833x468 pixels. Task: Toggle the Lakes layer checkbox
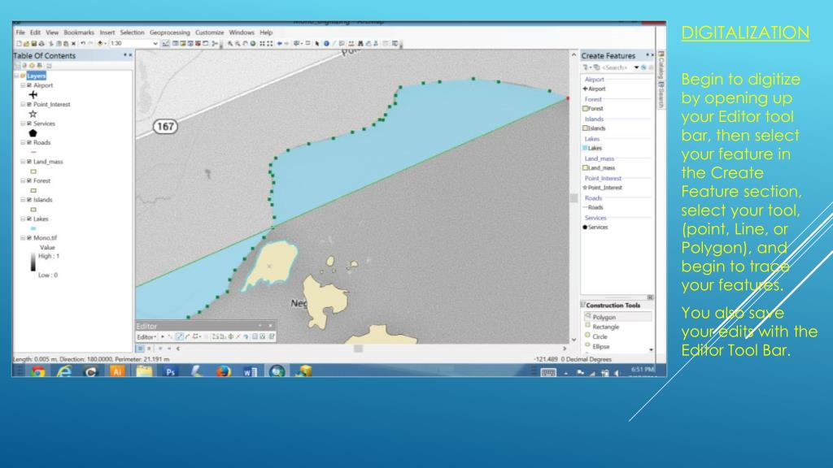(29, 219)
